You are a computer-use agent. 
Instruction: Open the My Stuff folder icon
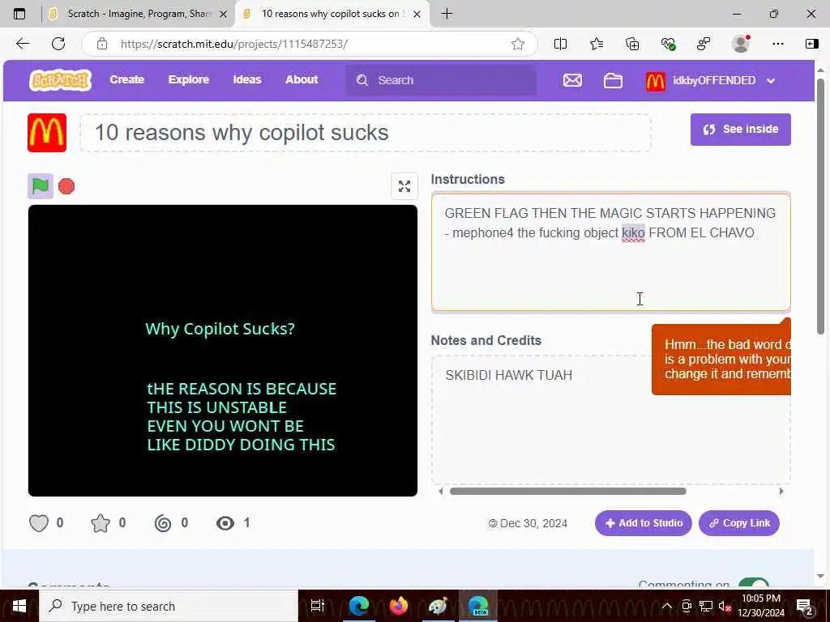coord(613,80)
